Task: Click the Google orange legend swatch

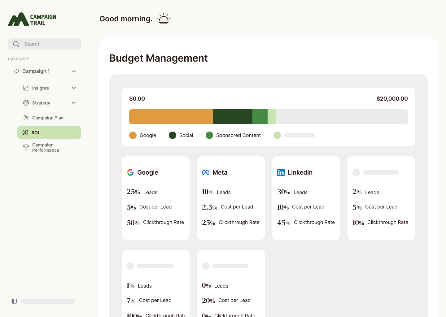Action: point(133,135)
